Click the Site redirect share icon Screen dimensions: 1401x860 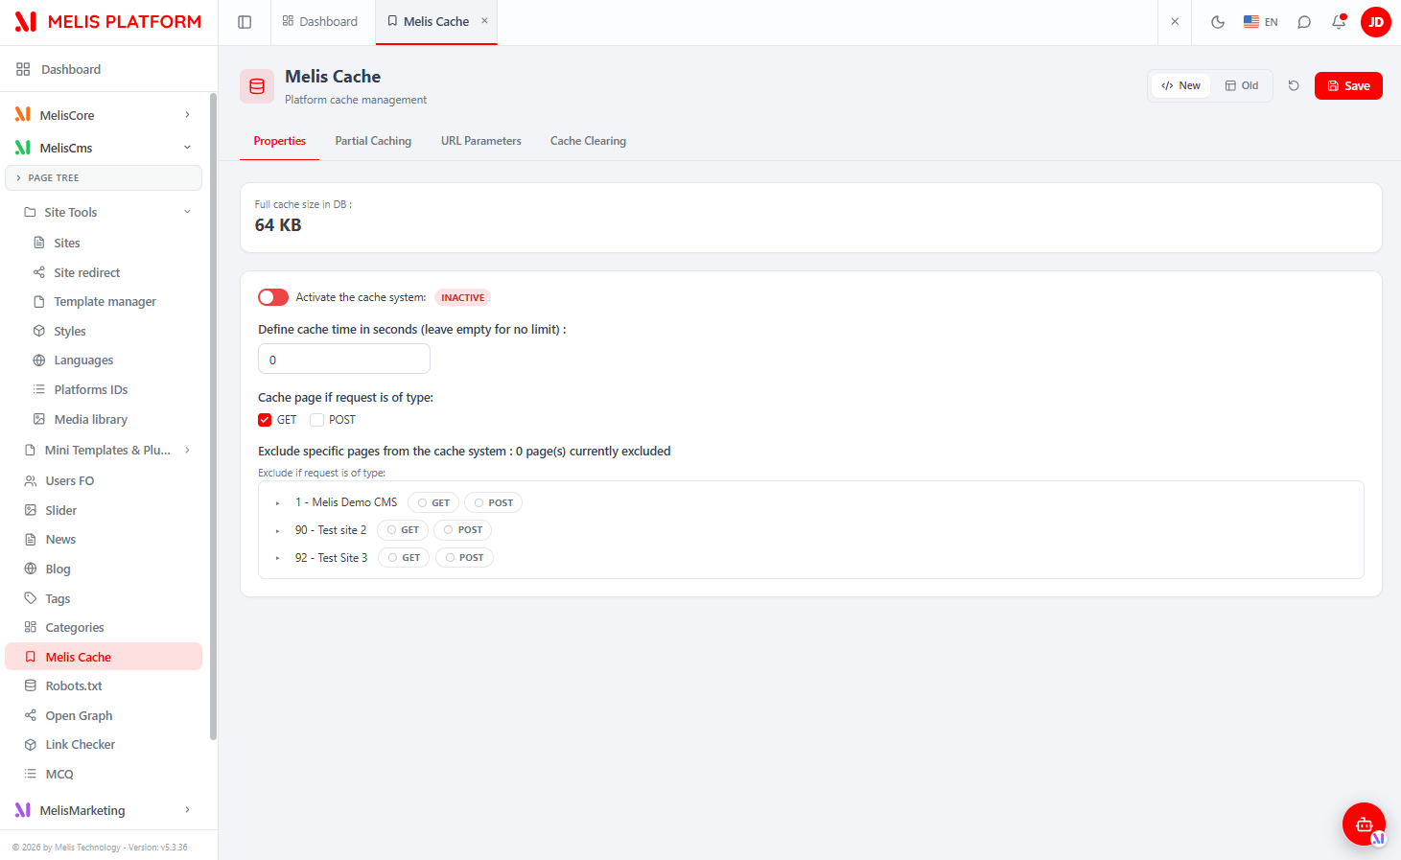click(39, 272)
